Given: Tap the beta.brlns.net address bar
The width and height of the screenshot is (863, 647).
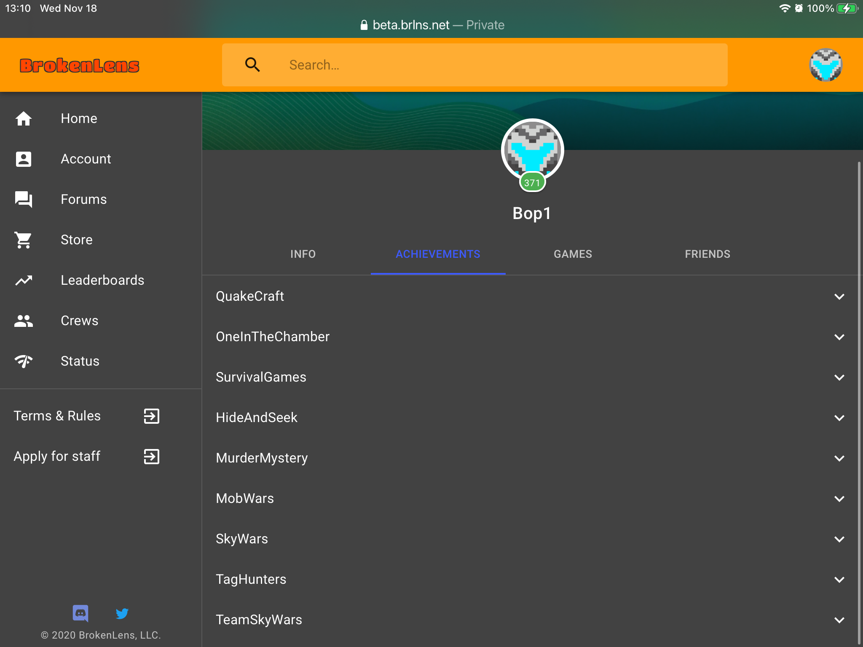Looking at the screenshot, I should [x=431, y=25].
